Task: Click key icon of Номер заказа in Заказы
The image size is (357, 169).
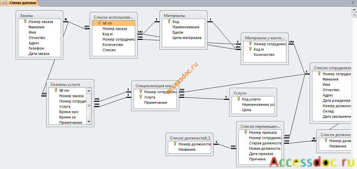Action: [25, 22]
